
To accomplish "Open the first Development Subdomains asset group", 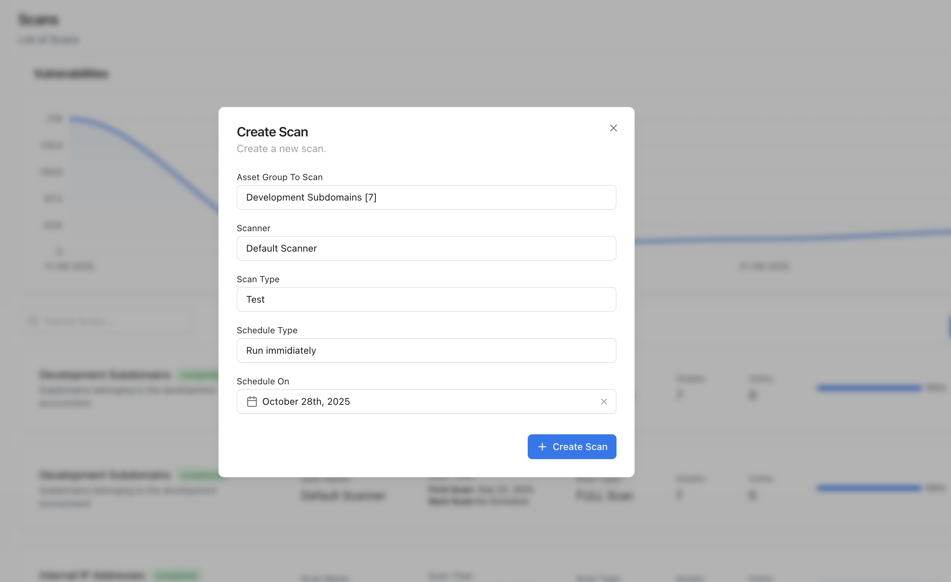I will point(104,374).
